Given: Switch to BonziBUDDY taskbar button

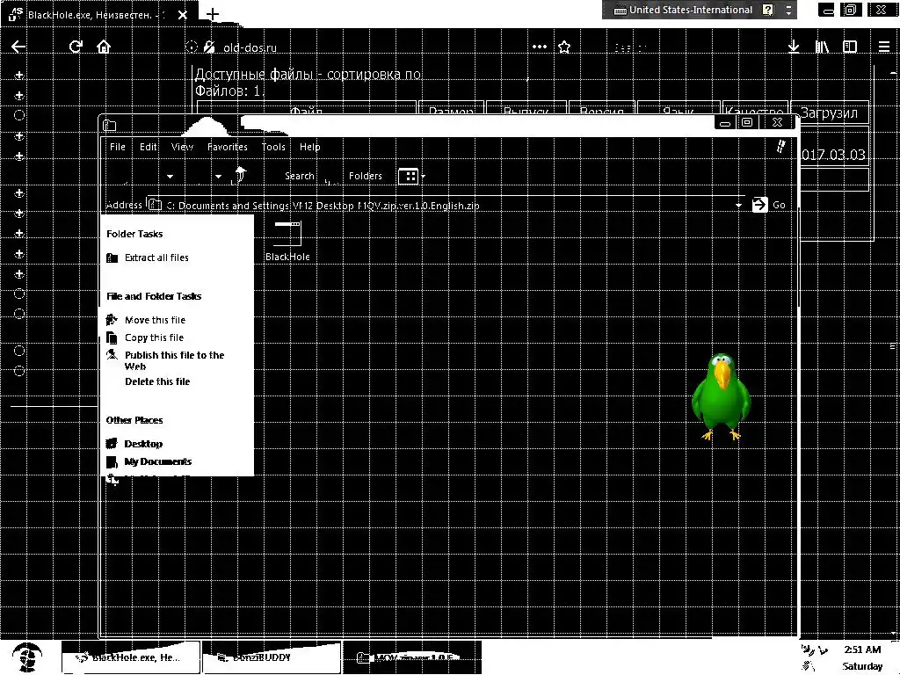Looking at the screenshot, I should 272,657.
